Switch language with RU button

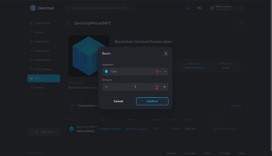[199, 8]
